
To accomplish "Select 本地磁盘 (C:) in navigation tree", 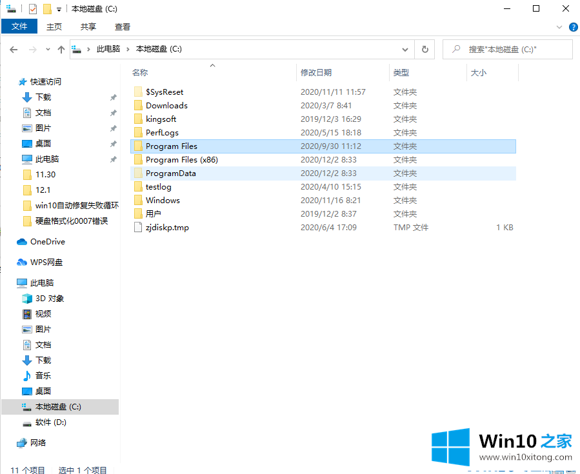I will click(x=58, y=407).
